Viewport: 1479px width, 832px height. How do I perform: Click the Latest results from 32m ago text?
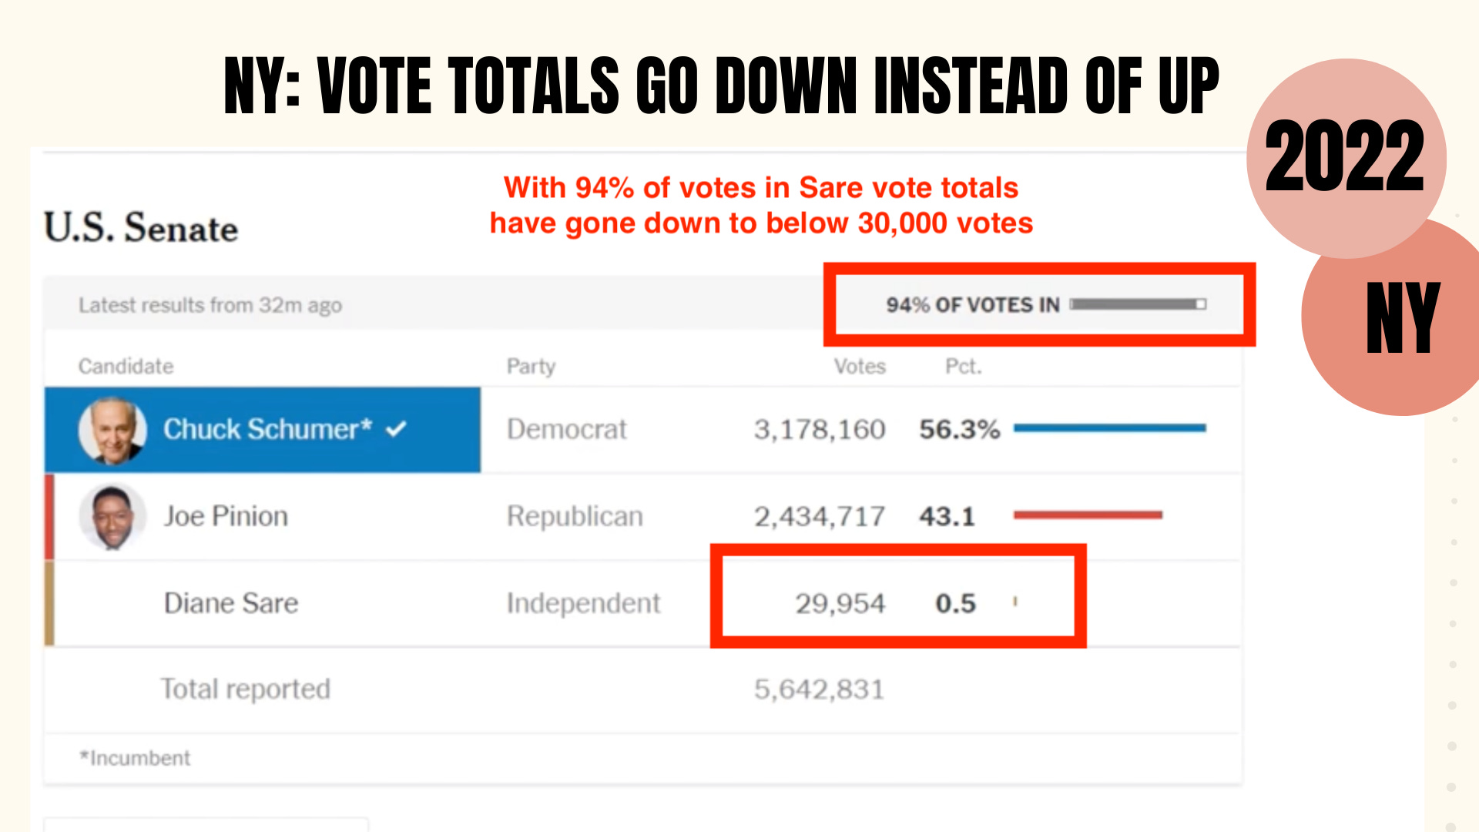coord(210,305)
